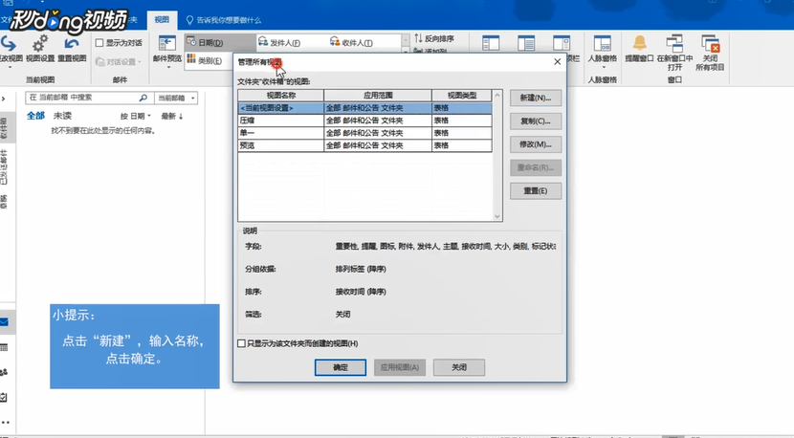Viewport: 794px width, 438px height.
Task: Select the 单一 view row
Action: click(364, 133)
